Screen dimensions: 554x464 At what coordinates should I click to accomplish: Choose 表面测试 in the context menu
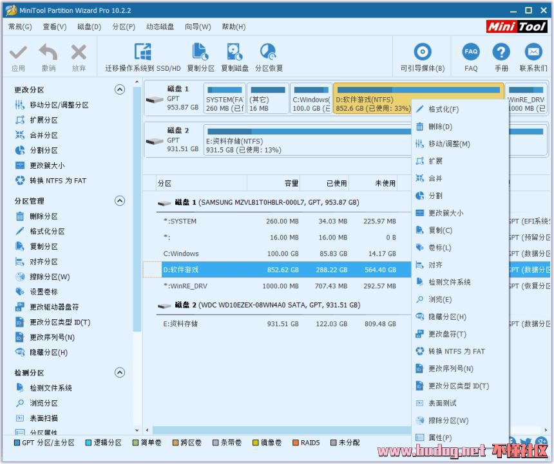(x=460, y=404)
